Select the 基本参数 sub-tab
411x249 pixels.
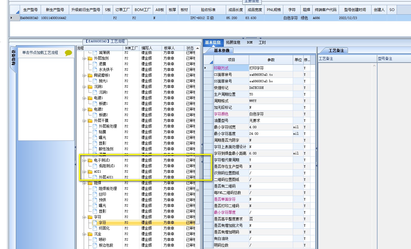click(x=222, y=50)
